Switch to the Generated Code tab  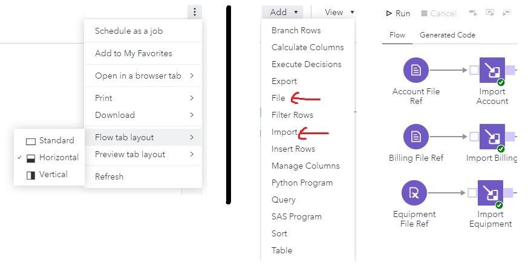click(x=447, y=35)
